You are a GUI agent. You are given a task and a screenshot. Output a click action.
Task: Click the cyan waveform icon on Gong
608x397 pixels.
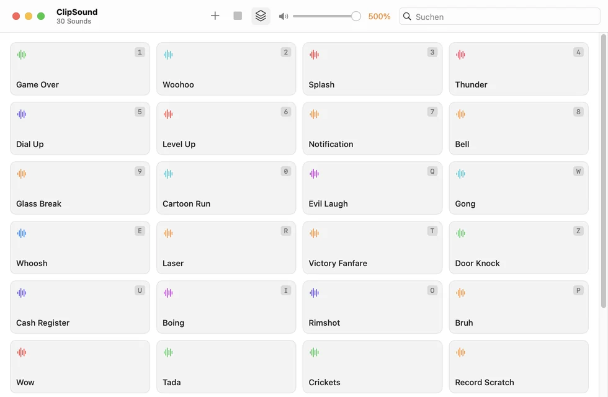[460, 174]
